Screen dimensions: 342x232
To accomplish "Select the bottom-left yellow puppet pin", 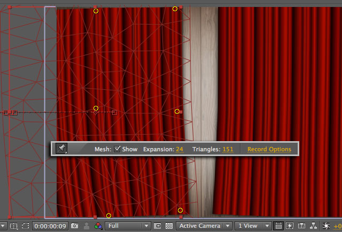I will click(x=108, y=215).
